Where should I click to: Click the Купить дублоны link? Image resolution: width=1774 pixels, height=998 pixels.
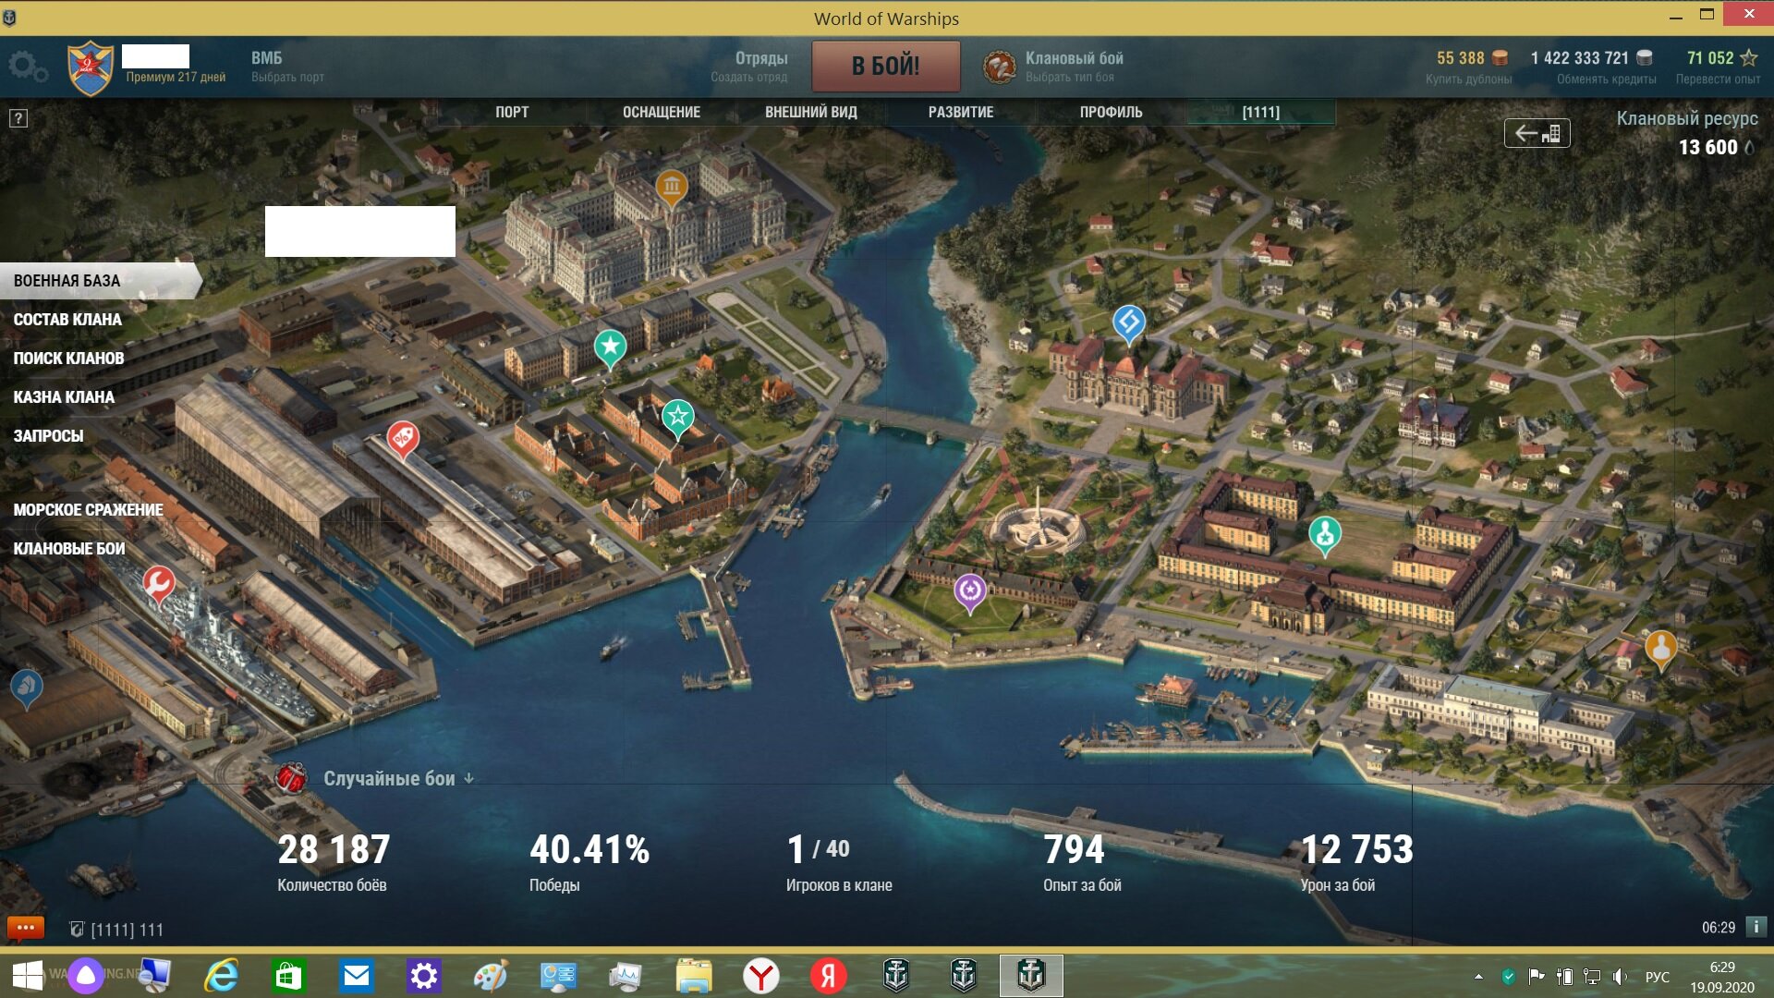tap(1468, 79)
